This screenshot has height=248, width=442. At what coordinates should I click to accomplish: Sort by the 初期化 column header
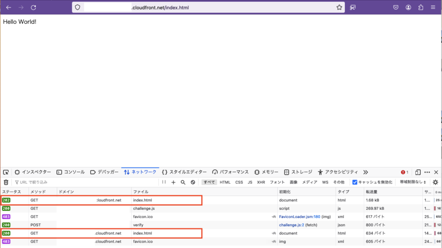[x=307, y=191]
